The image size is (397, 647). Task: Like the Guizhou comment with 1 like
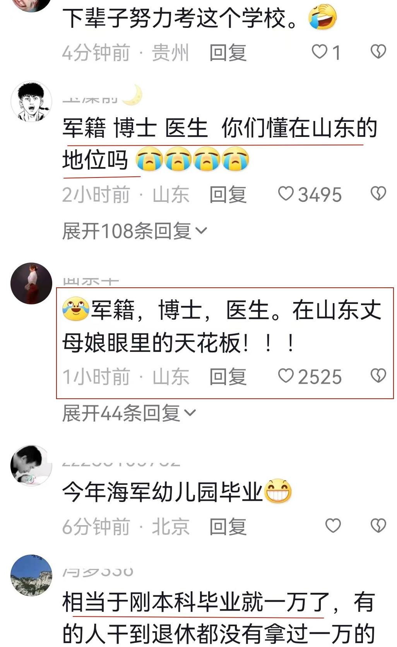(320, 51)
